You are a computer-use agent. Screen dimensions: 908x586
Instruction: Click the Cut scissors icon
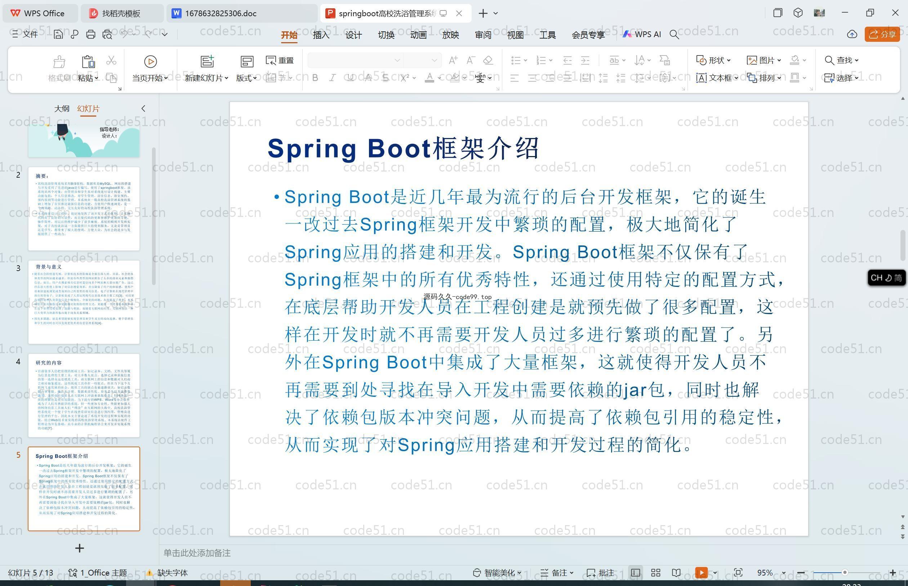coord(111,61)
